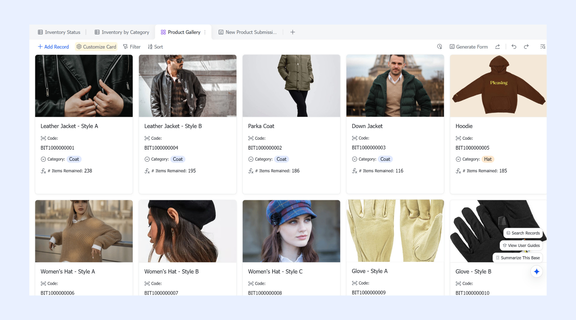This screenshot has width=576, height=320.
Task: Click formula icon on Down Jacket card
Action: point(354,171)
